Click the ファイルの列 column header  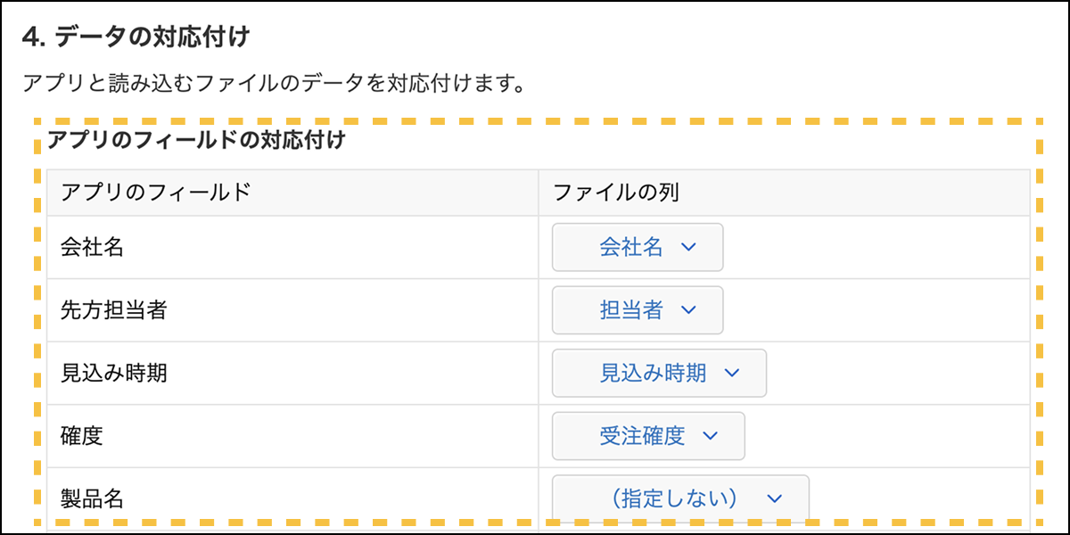coord(617,192)
